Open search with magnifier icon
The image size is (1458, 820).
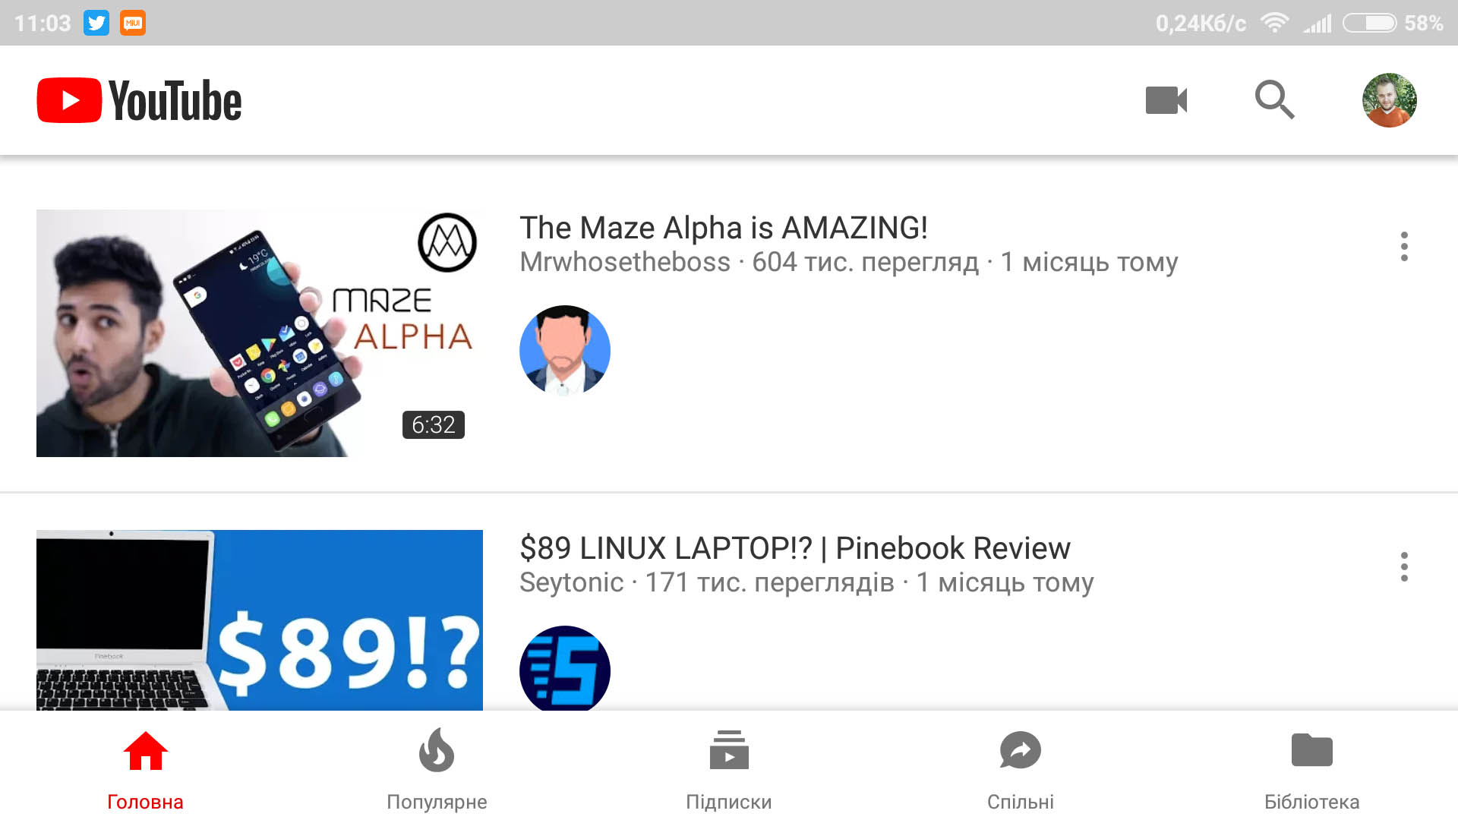tap(1273, 100)
